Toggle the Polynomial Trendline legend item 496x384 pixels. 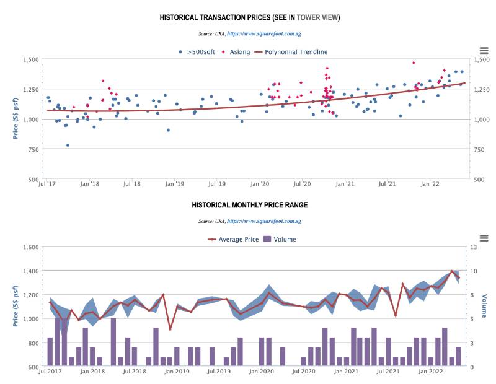tap(296, 52)
